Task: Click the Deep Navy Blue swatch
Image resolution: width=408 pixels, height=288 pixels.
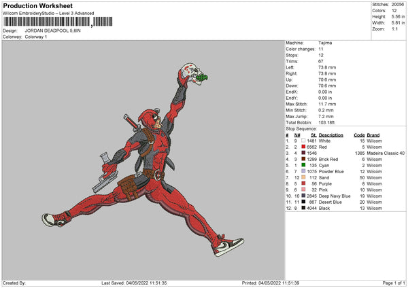Action: (x=303, y=196)
